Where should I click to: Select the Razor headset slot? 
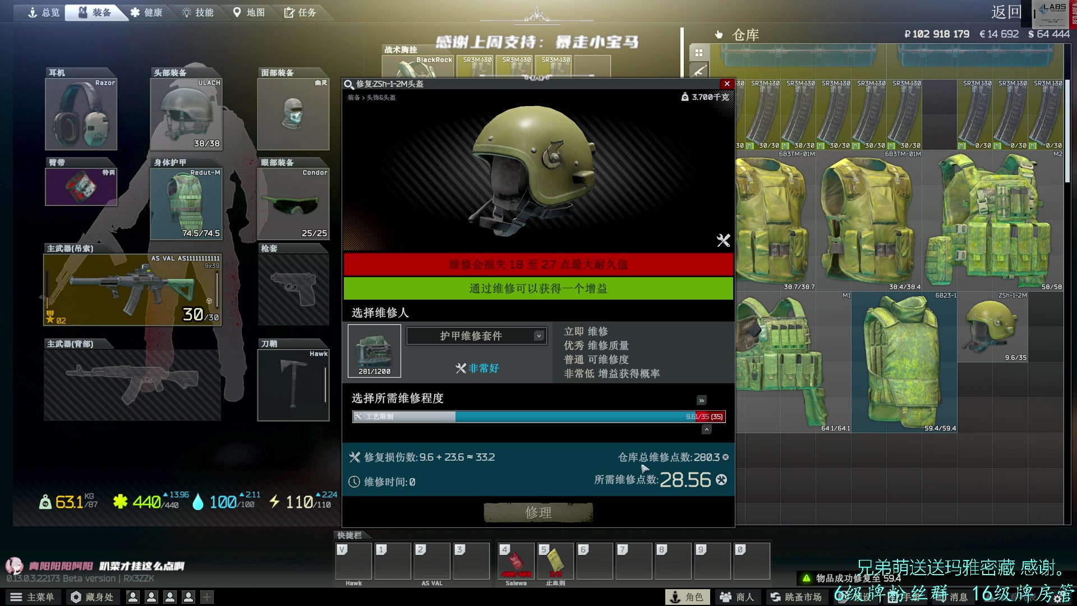81,114
